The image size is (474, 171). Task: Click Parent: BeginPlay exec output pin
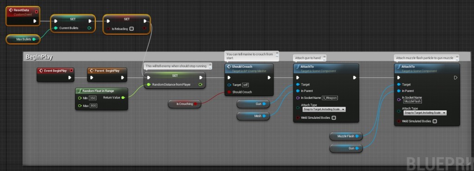tap(122, 78)
